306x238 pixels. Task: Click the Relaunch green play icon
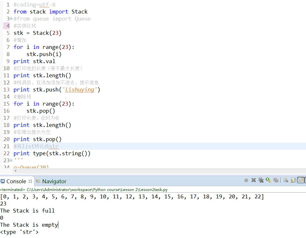coord(268,180)
